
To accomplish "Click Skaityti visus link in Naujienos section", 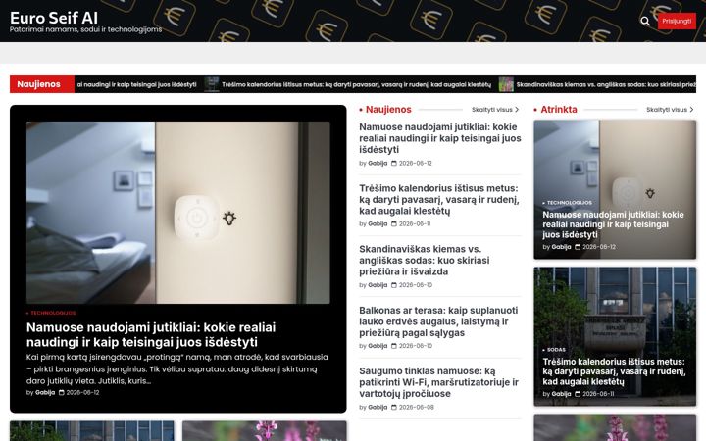I will [491, 110].
